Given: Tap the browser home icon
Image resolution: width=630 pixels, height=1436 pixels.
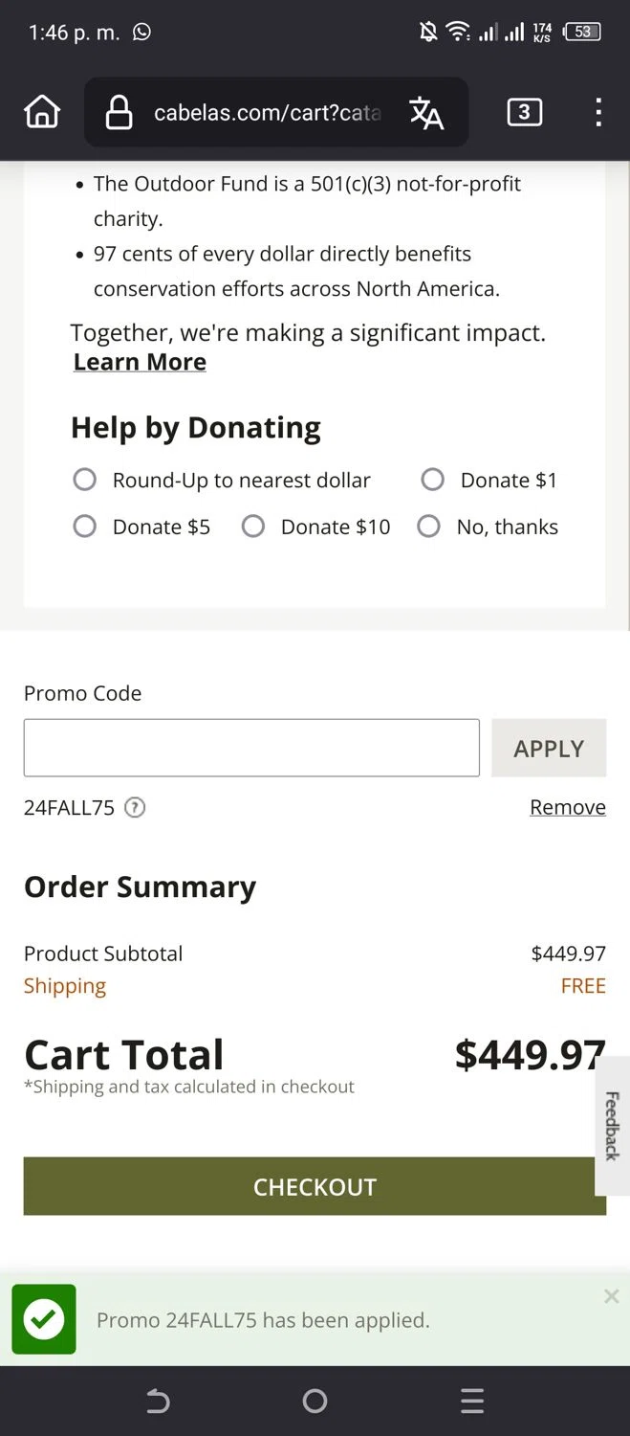Looking at the screenshot, I should pyautogui.click(x=42, y=112).
